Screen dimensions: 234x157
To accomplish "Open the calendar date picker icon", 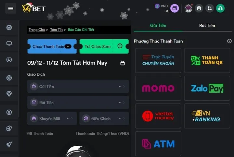I will (x=123, y=63).
